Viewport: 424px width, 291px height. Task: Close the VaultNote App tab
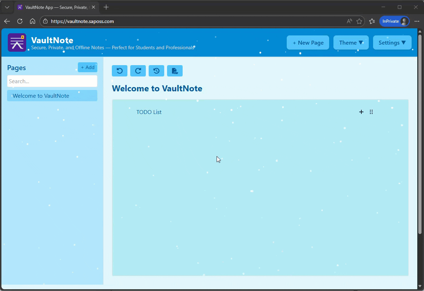click(93, 7)
